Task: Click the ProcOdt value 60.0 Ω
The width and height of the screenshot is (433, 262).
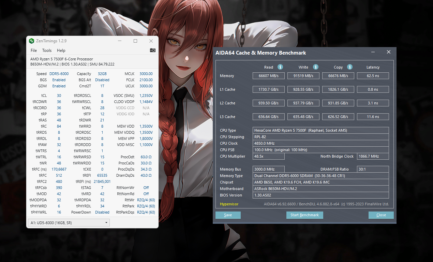Action: (146, 157)
